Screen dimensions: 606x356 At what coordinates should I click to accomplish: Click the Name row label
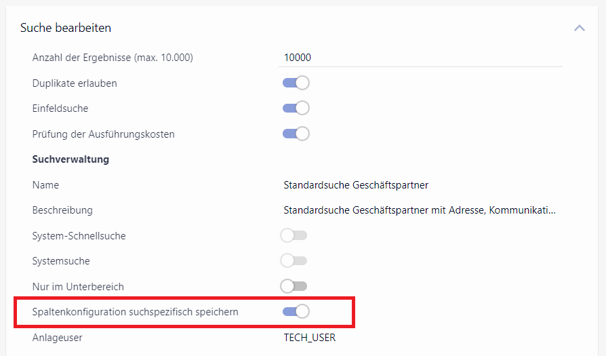[x=45, y=185]
